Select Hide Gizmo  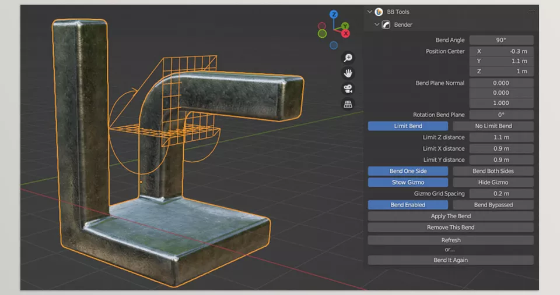[x=494, y=183]
